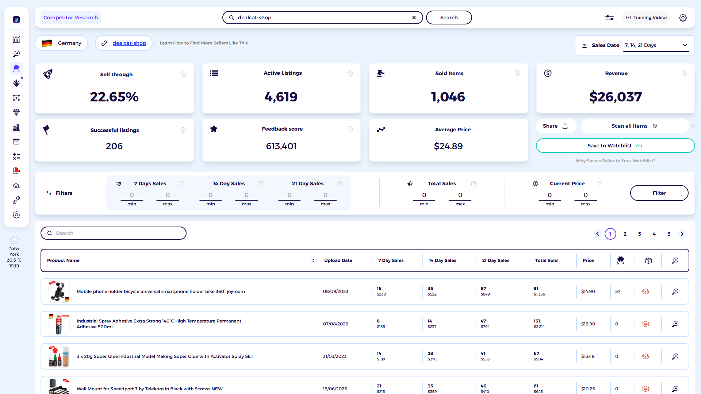Open the diamond icon in sidebar
701x394 pixels.
[x=16, y=112]
